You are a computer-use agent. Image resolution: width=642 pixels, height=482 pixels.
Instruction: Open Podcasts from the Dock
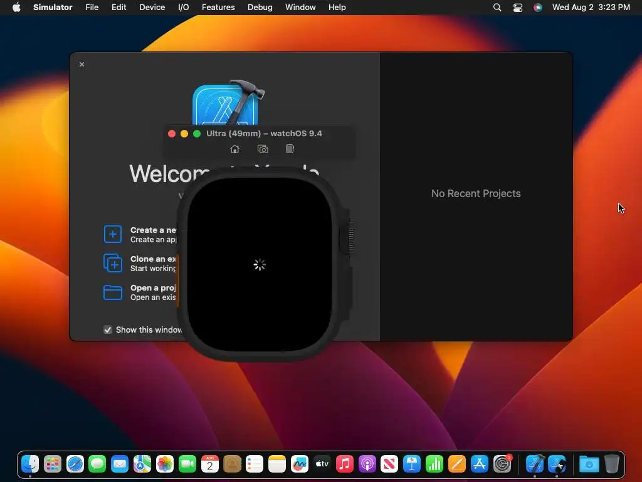coord(367,464)
